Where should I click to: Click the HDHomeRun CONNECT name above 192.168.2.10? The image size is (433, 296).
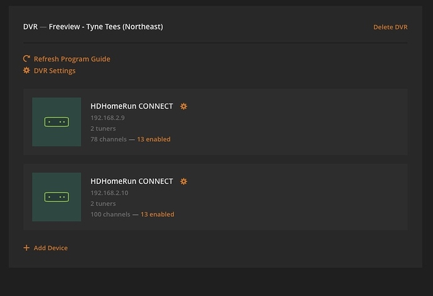point(132,182)
